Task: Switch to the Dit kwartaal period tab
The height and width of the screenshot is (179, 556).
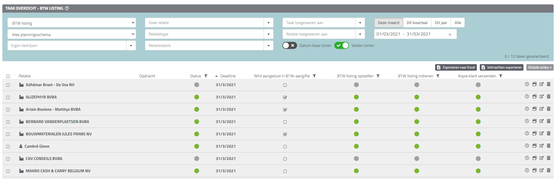Action: (x=417, y=23)
